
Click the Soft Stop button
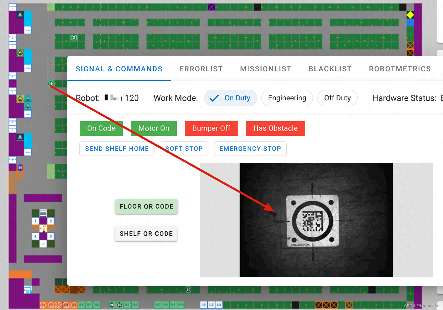tap(184, 149)
